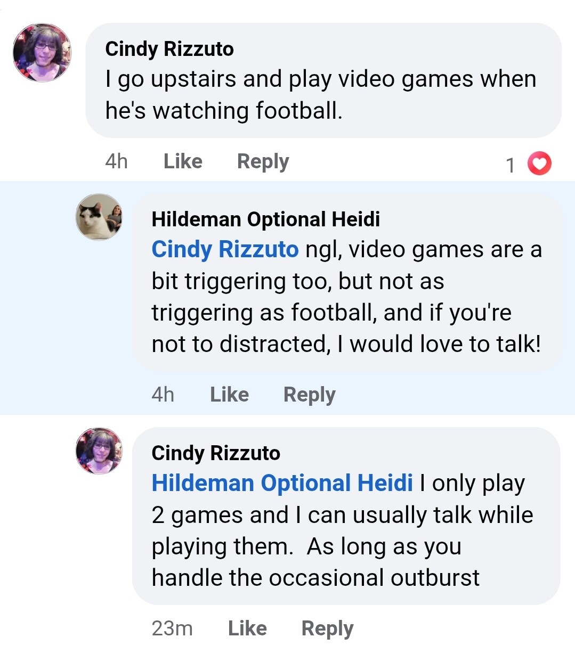Like the football comment posted 4h ago

pos(183,161)
